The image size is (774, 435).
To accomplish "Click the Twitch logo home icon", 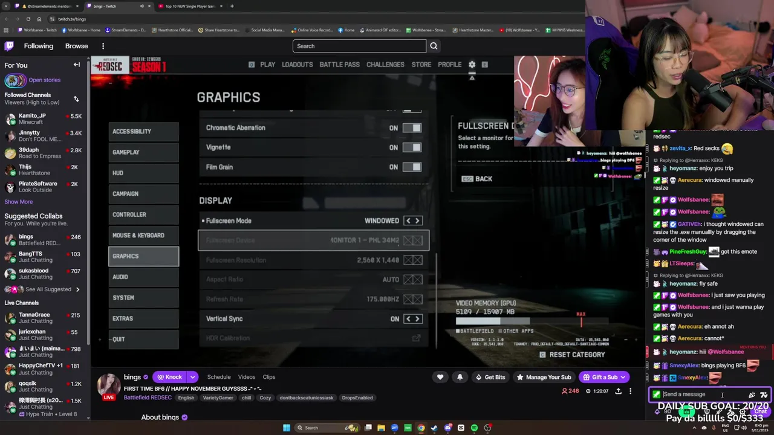I will tap(9, 46).
